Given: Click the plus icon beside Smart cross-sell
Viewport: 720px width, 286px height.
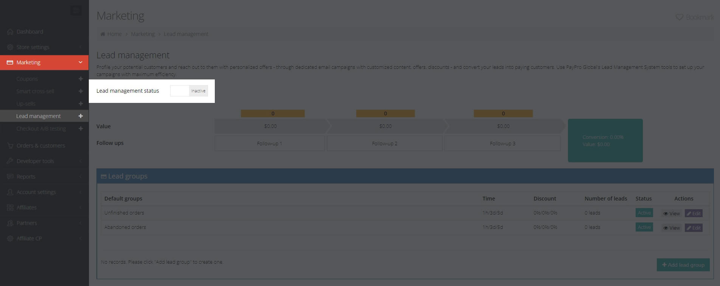Looking at the screenshot, I should coord(81,91).
